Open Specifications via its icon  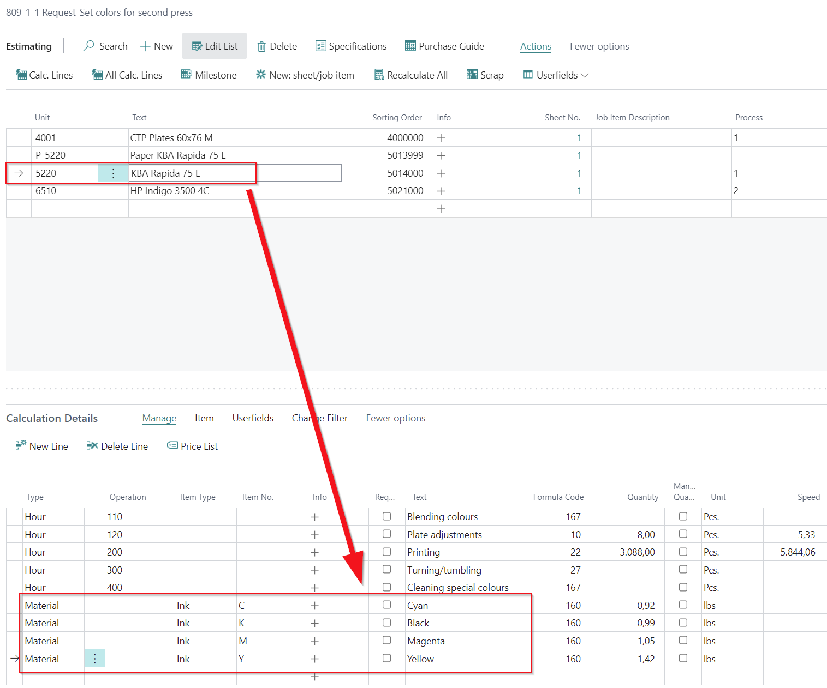pos(320,46)
